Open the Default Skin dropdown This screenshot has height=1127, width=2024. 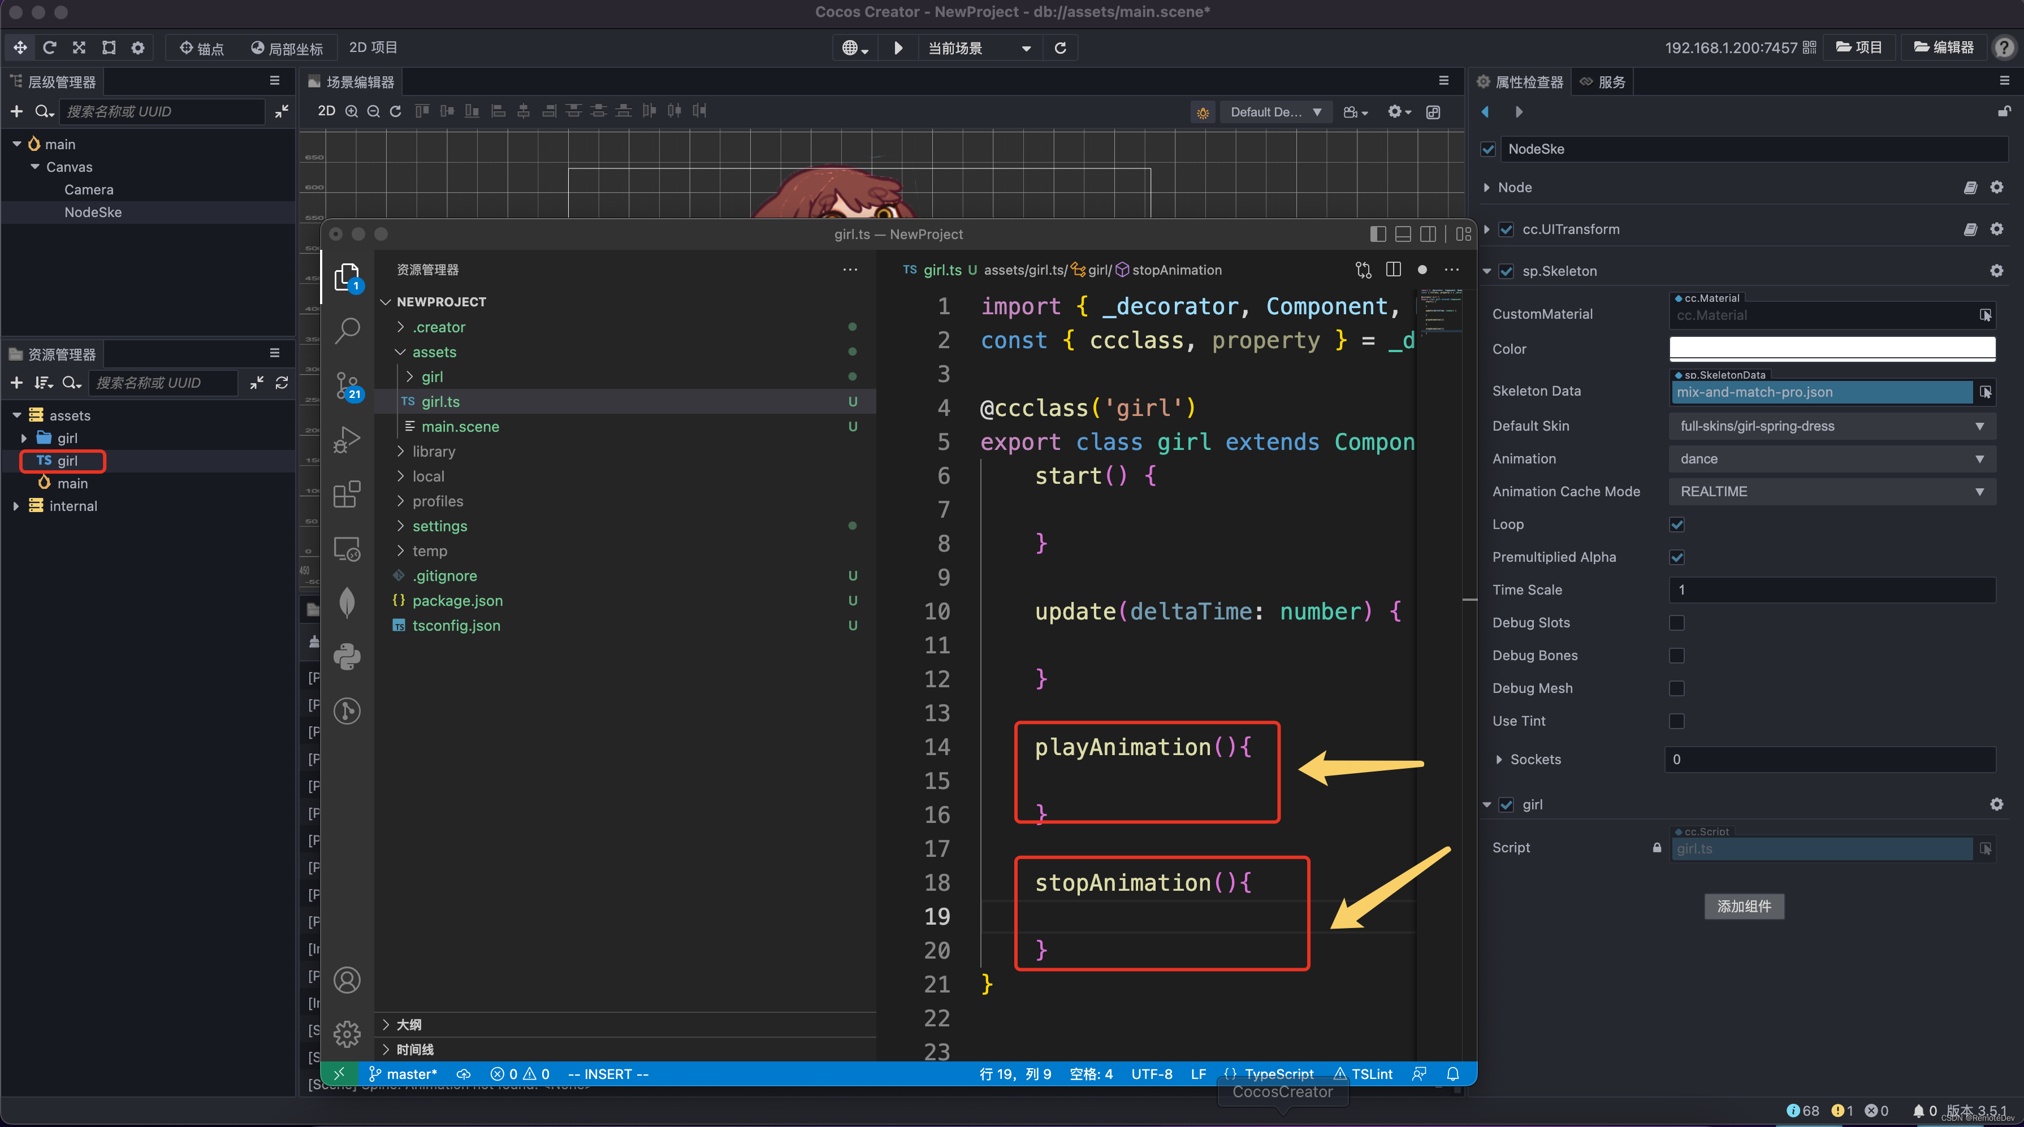click(1831, 426)
